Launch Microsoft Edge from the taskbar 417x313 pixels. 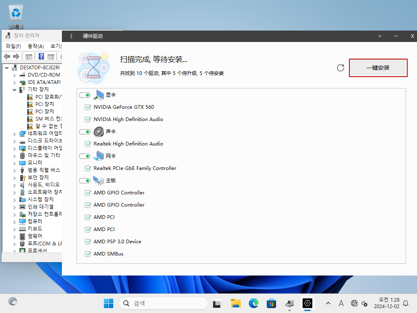pyautogui.click(x=253, y=303)
